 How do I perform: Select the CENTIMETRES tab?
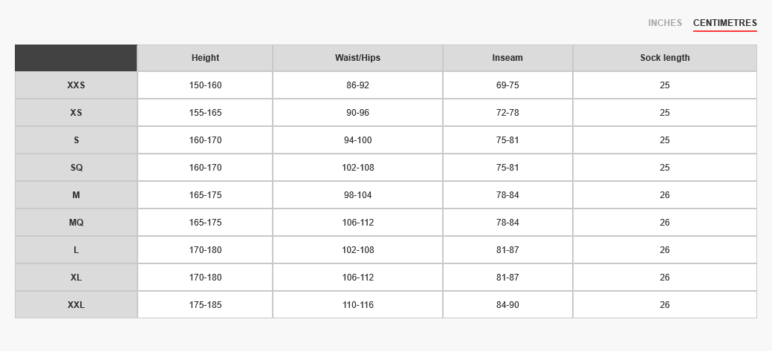(x=724, y=23)
